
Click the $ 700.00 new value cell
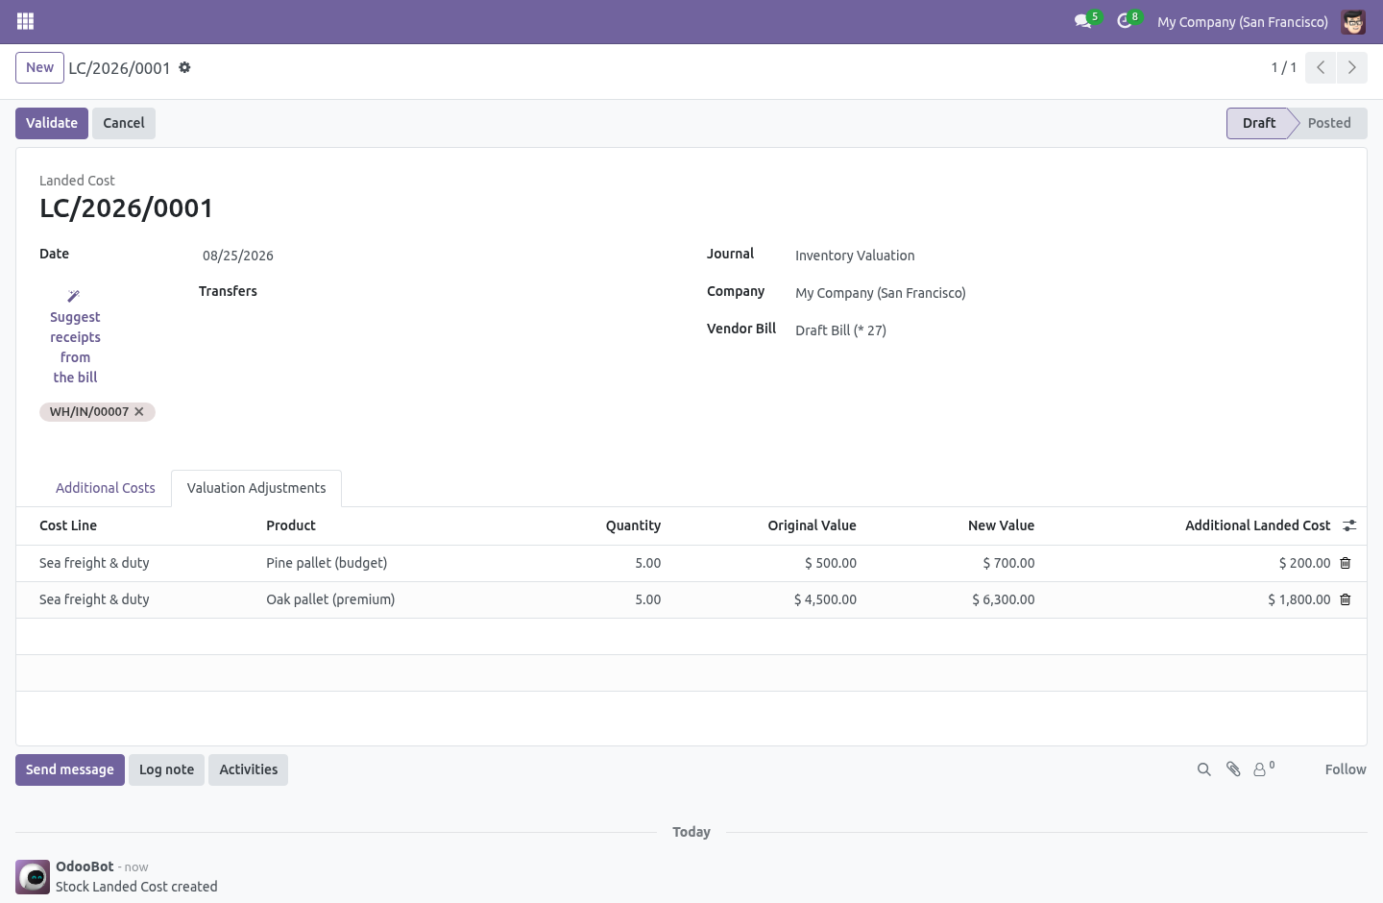point(1008,563)
